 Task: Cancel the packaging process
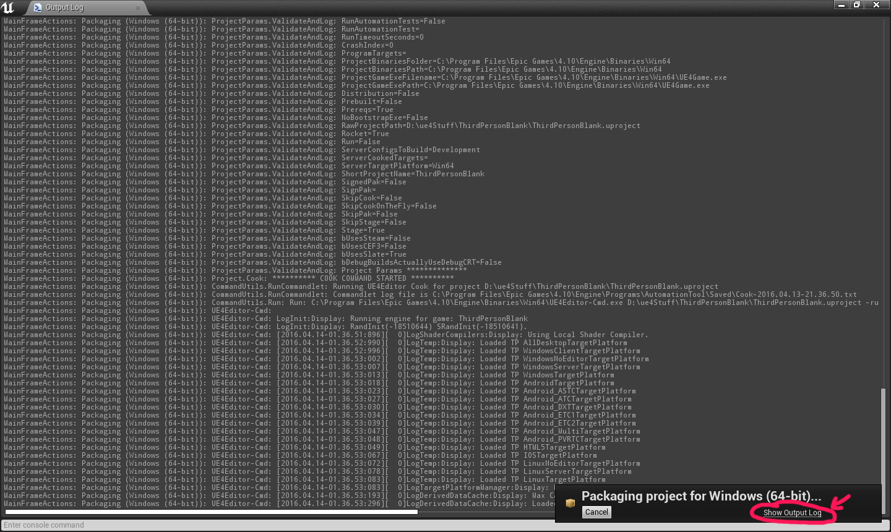596,512
